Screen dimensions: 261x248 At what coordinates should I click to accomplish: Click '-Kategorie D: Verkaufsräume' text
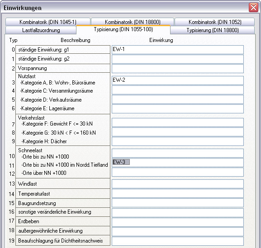tap(51, 100)
